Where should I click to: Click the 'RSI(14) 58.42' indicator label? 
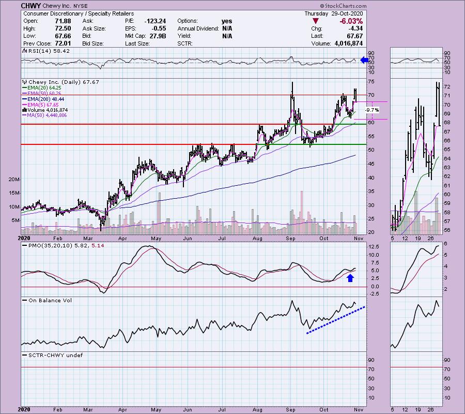[49, 51]
